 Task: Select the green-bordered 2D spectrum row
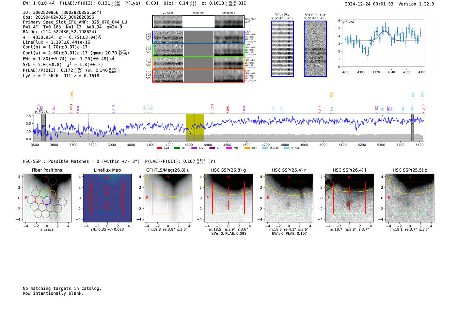198,50
